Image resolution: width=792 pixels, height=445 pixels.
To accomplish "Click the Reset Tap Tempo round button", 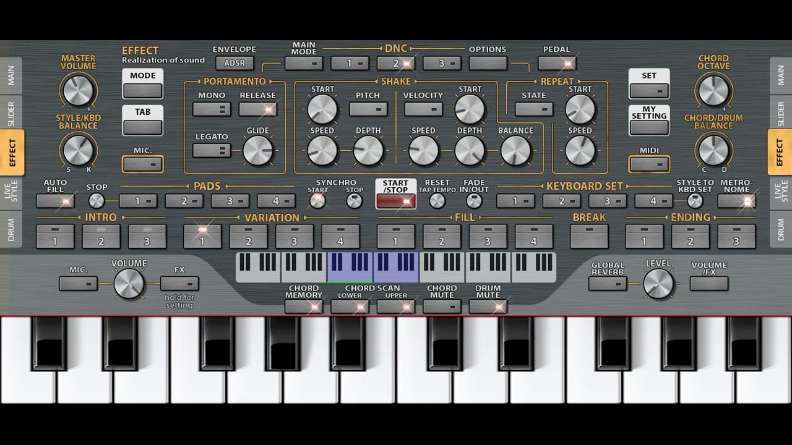I will 437,201.
